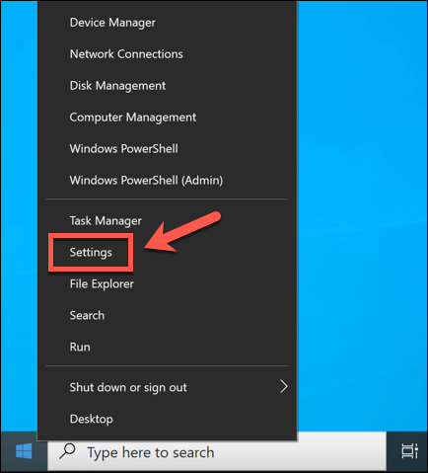Expand Shut down or sign out arrow
This screenshot has width=428, height=473.
tap(283, 386)
